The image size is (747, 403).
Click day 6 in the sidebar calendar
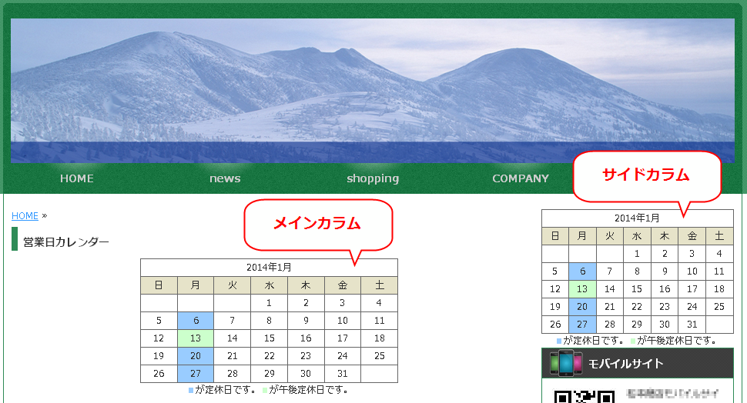pyautogui.click(x=582, y=271)
